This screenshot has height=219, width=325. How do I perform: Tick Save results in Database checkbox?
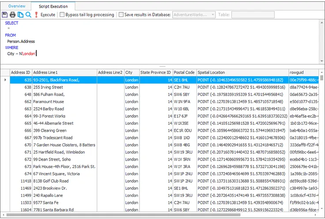tap(121, 15)
